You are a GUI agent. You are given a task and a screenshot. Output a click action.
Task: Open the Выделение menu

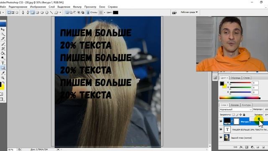coord(64,7)
